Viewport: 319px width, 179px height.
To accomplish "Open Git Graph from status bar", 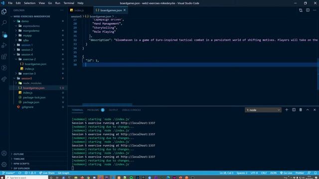I will point(63,173).
